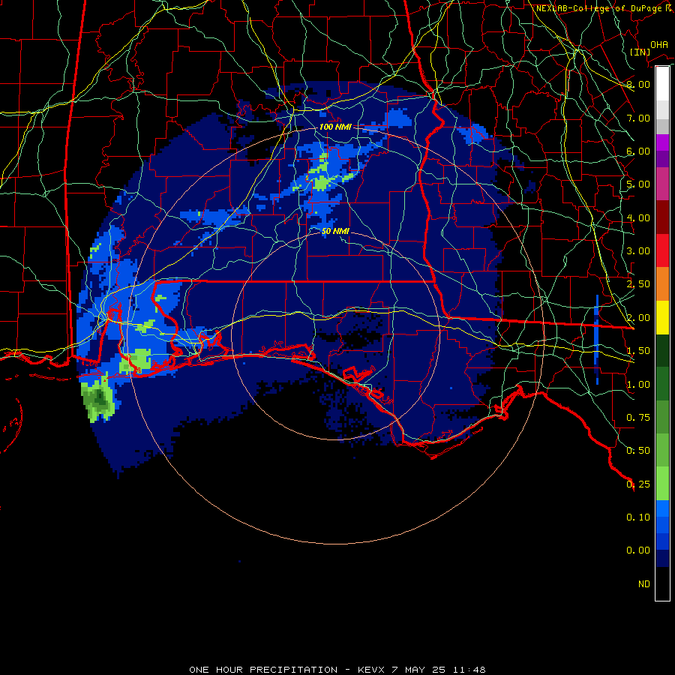Pick the bright red swatch beside 3.00
The height and width of the screenshot is (675, 675).
click(x=662, y=251)
